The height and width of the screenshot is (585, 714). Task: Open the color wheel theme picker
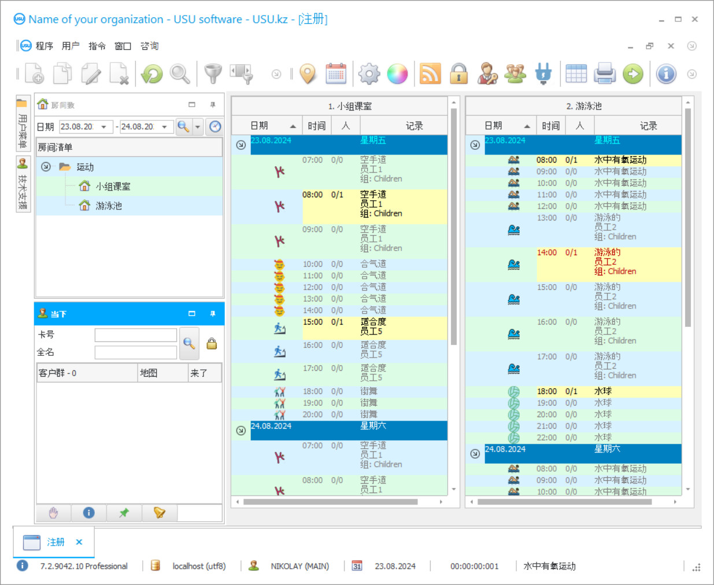pos(397,74)
